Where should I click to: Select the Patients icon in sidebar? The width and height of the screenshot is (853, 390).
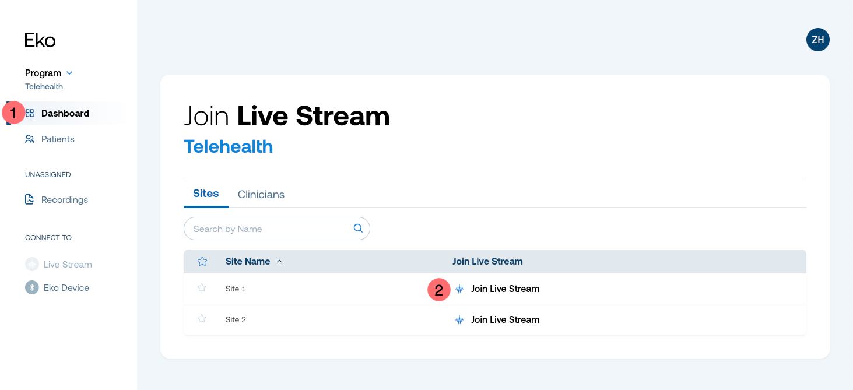[x=30, y=139]
